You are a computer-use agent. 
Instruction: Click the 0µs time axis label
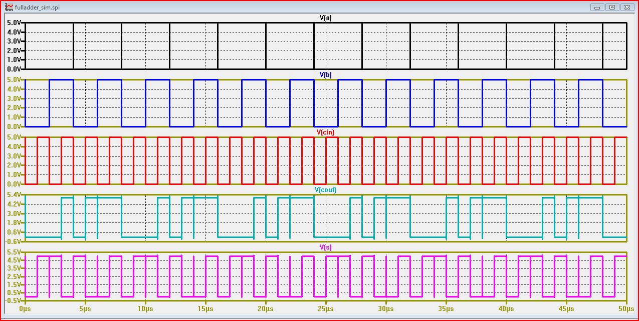[25, 309]
